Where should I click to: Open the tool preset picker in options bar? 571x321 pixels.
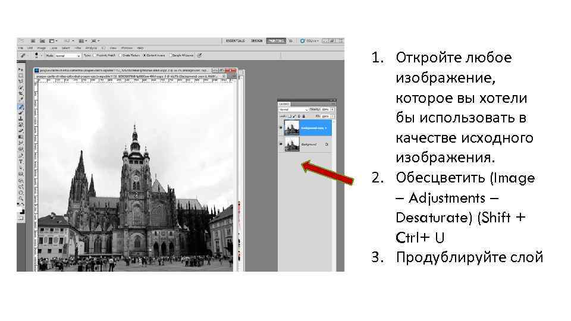23,55
